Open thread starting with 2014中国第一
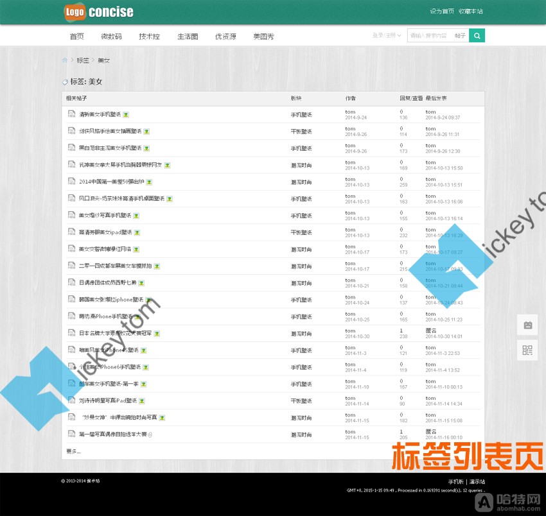The width and height of the screenshot is (546, 516). coord(111,182)
